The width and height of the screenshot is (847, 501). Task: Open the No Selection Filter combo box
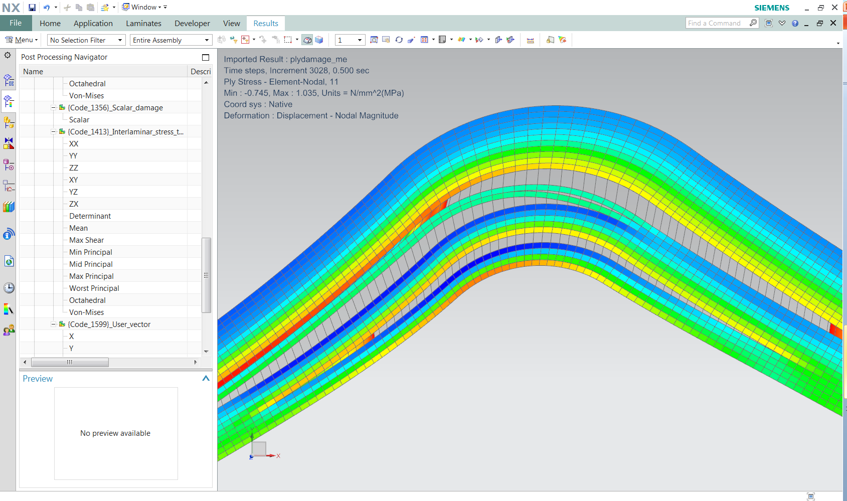point(86,40)
